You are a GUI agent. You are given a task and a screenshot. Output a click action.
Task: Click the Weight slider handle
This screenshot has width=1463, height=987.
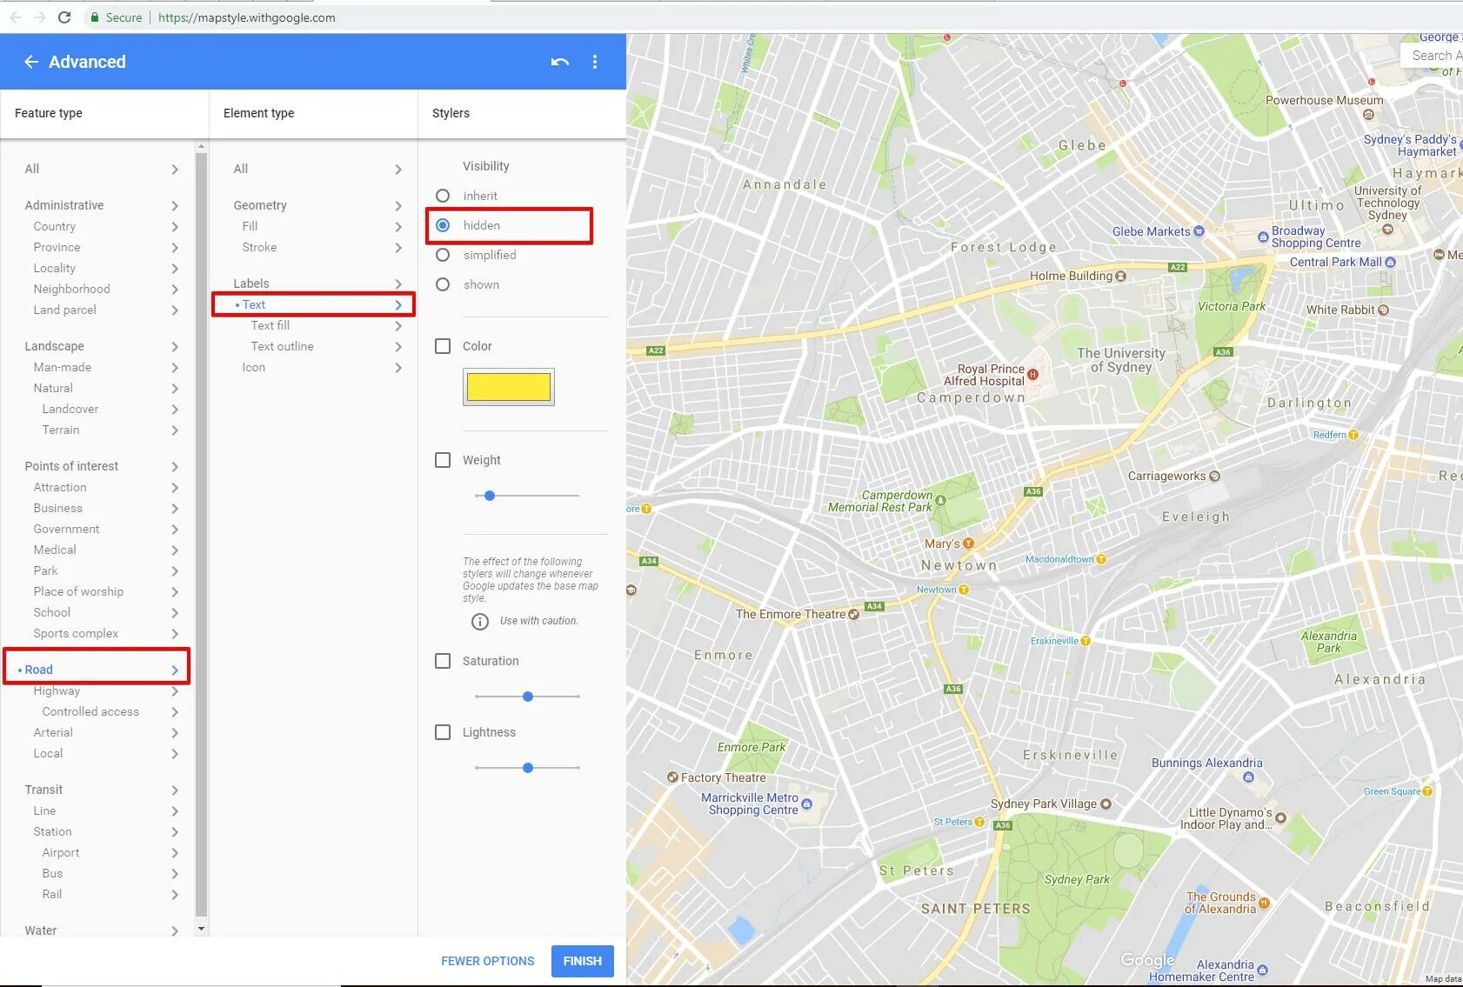coord(490,496)
